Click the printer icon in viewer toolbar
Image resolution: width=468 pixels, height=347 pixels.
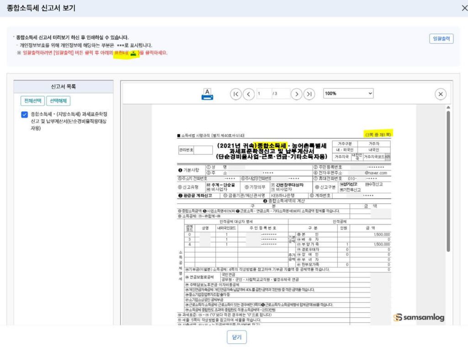point(207,94)
